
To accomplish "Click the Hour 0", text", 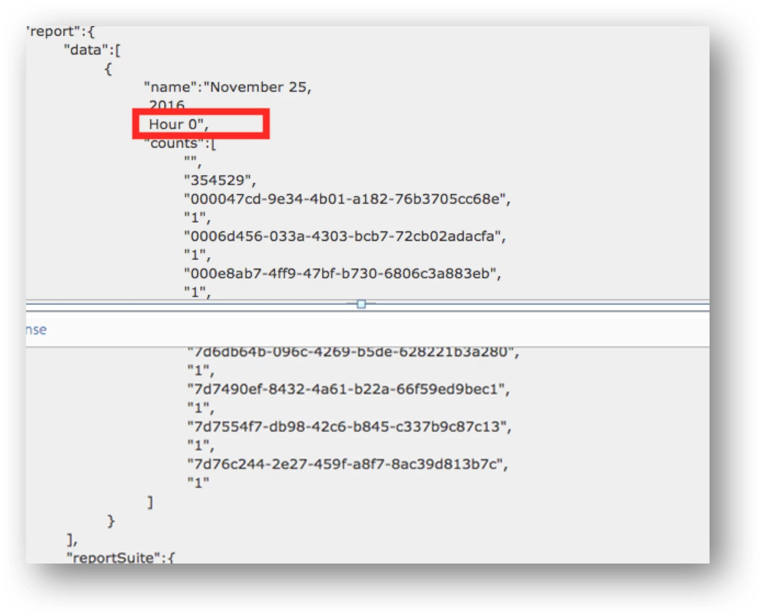I will [179, 124].
